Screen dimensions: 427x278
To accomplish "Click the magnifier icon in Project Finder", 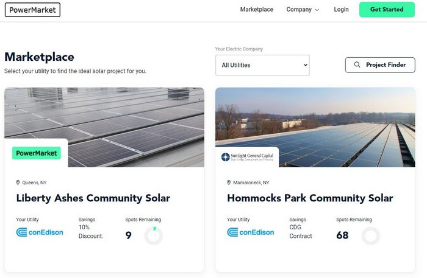I will [x=357, y=65].
